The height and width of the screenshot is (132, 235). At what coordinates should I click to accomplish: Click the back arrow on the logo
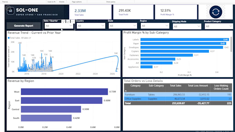8,8
